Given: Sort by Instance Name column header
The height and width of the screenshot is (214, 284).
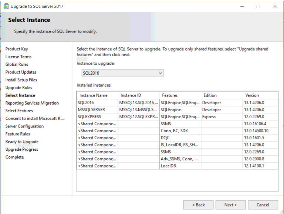Looking at the screenshot, I should coord(97,95).
